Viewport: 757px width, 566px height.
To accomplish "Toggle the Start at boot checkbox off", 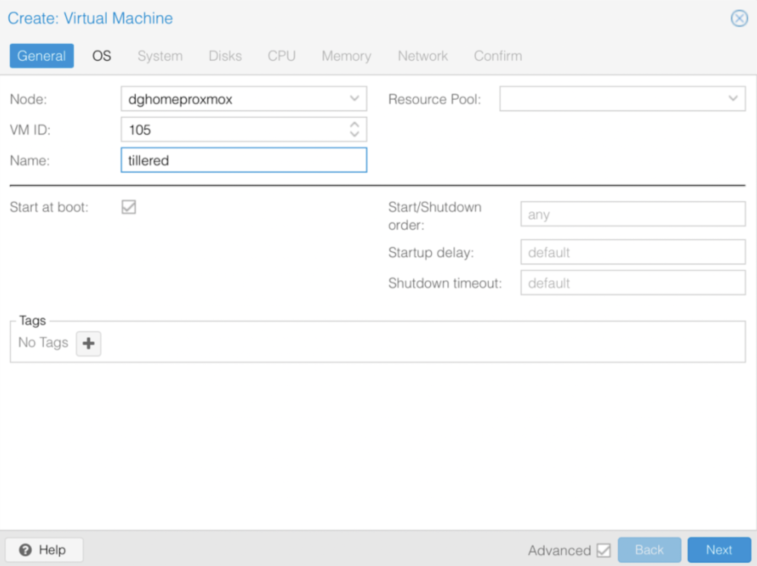I will point(129,207).
